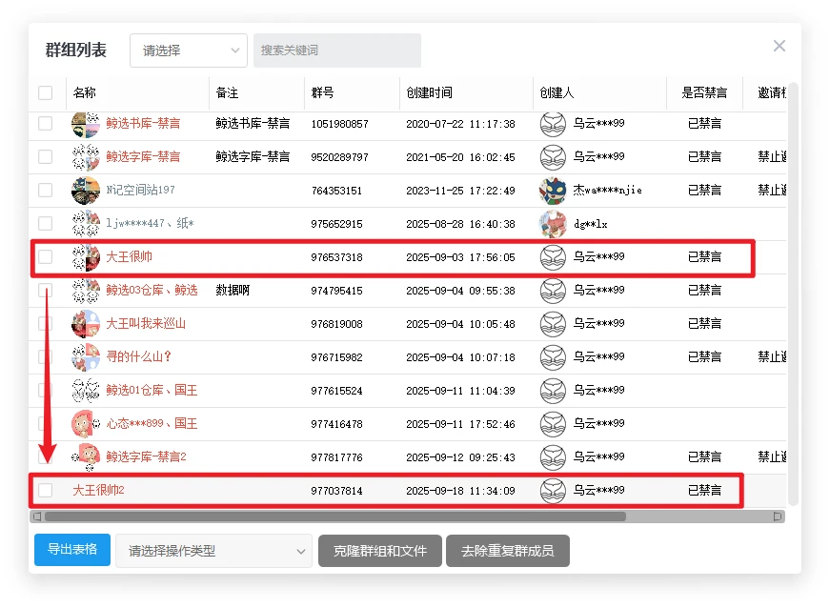Click the horizontal scrollbar under the table
The image size is (830, 608).
coord(334,517)
